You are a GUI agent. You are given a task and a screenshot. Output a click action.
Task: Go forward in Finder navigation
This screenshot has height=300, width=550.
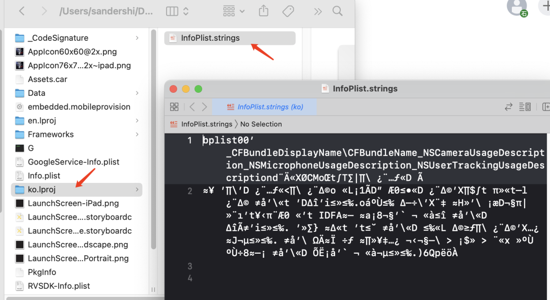(44, 11)
